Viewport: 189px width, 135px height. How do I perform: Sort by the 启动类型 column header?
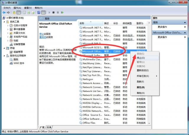(x=128, y=23)
